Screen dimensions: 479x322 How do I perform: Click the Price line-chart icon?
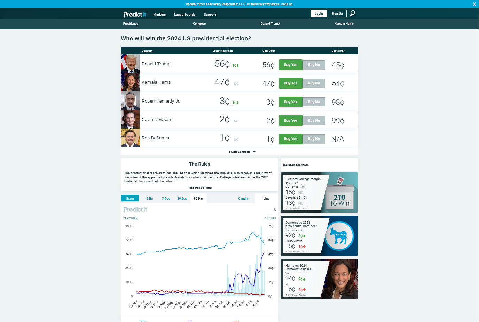(x=266, y=218)
